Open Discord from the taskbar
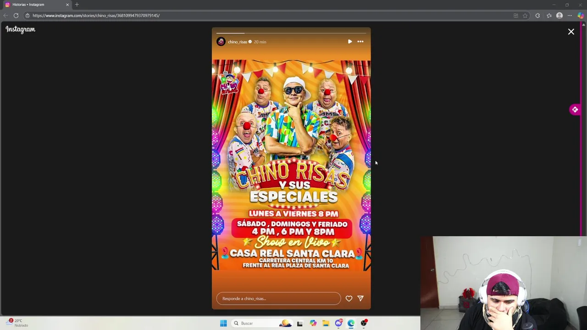This screenshot has height=330, width=587. 338,323
